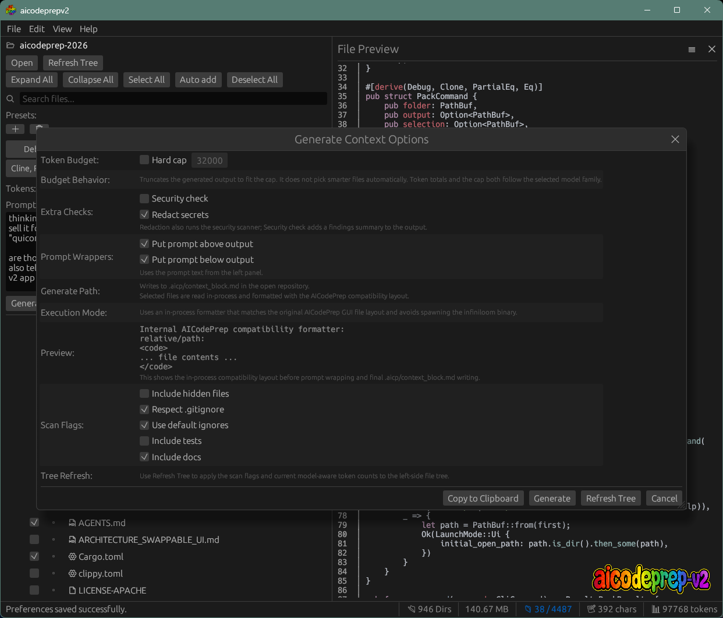Click the file icon of LICENSE-APACHE
Viewport: 723px width, 618px height.
pyautogui.click(x=72, y=591)
